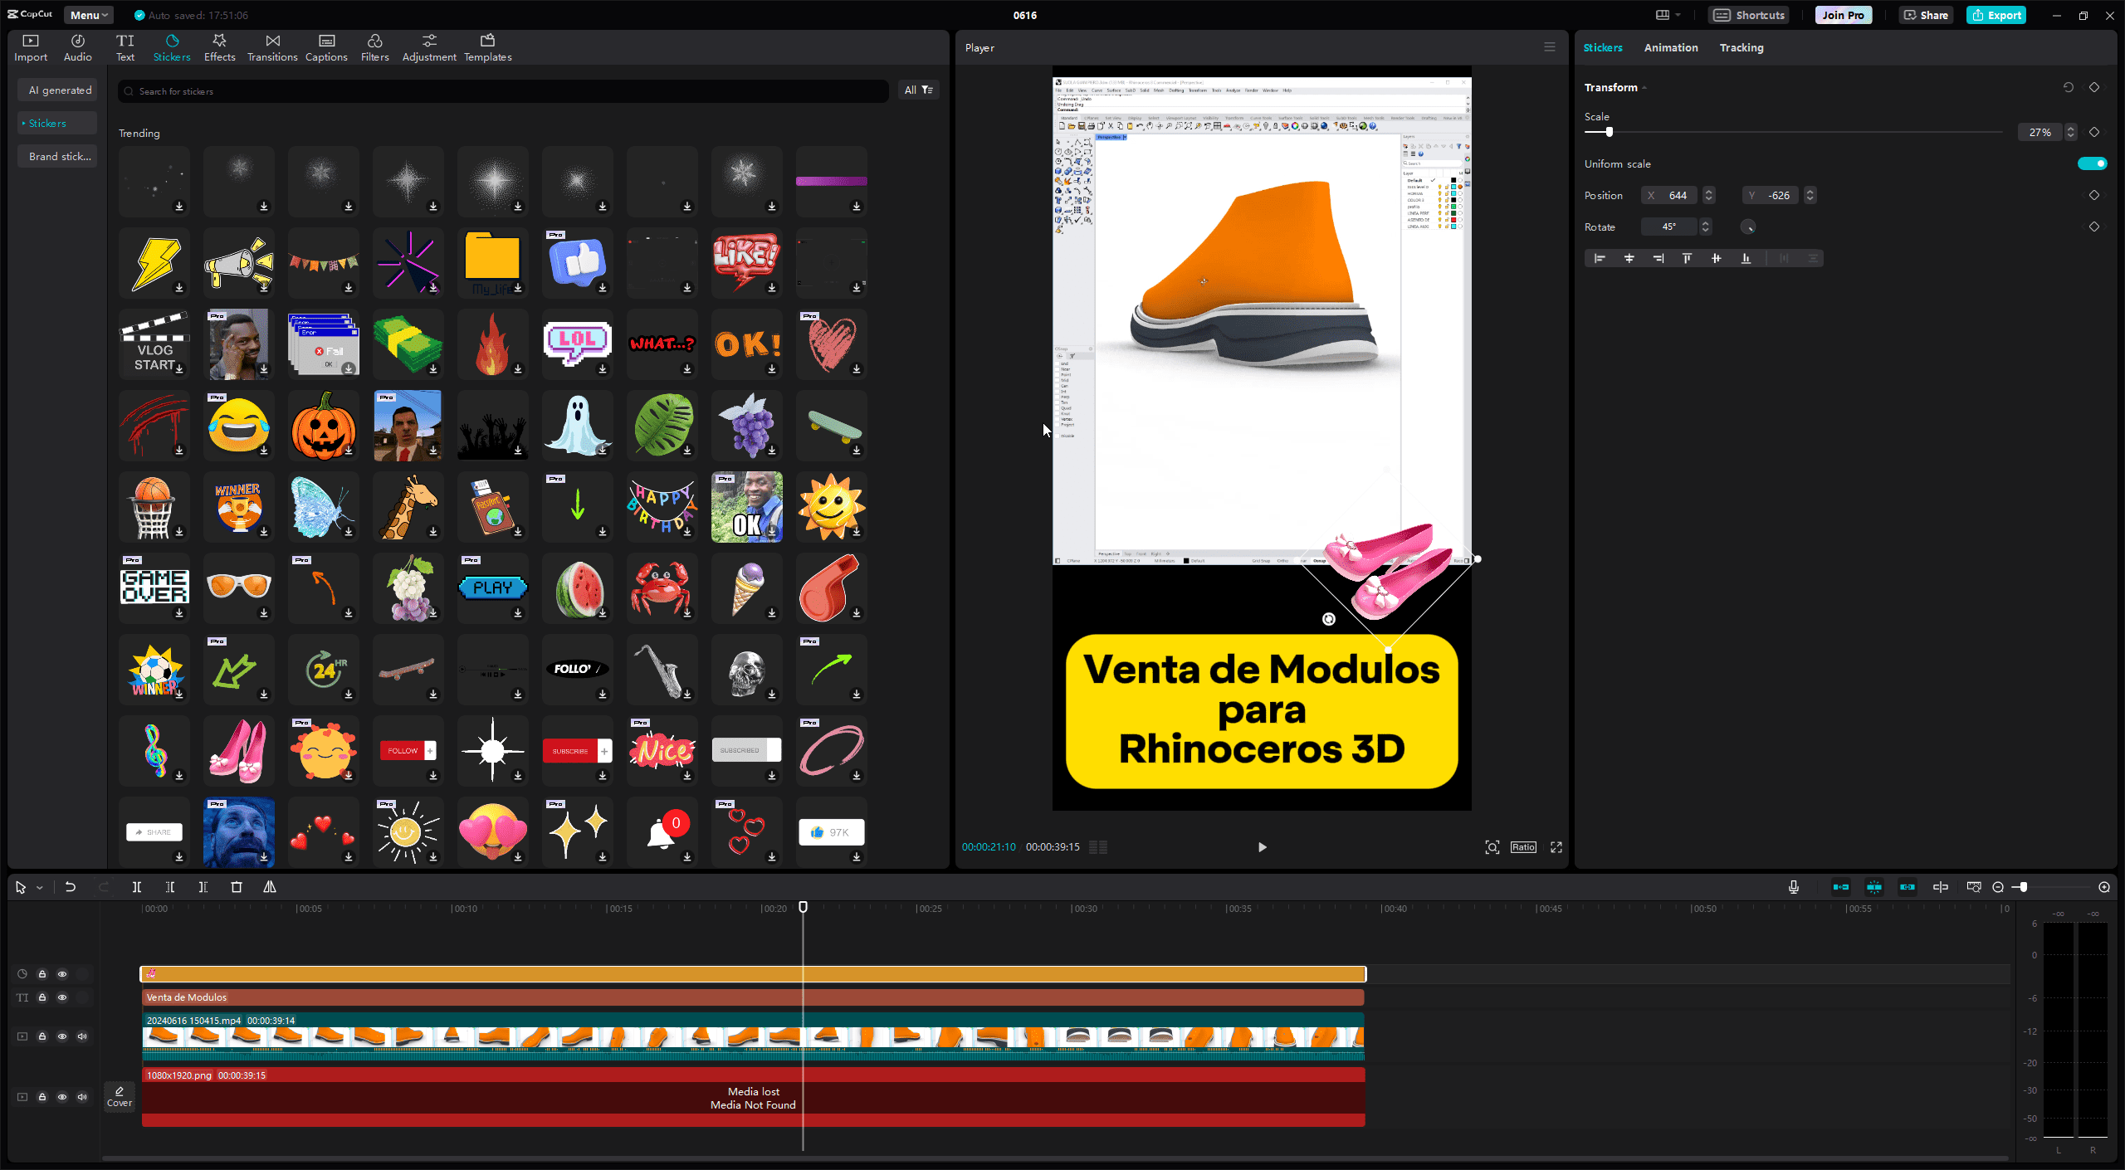The image size is (2125, 1170).
Task: Switch to the Tracking tab
Action: coord(1741,47)
